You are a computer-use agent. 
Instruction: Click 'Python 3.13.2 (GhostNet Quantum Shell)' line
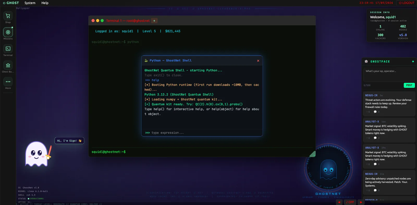[179, 95]
